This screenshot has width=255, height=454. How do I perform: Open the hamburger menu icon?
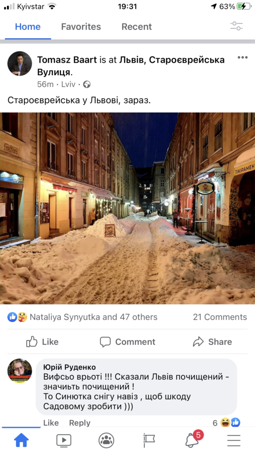coord(234,441)
